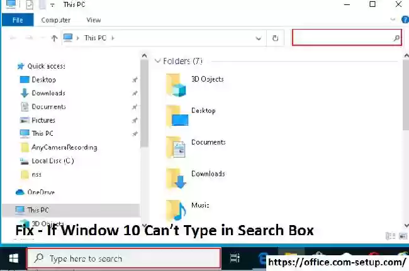Click the taskbar Type here to search box

(x=124, y=258)
